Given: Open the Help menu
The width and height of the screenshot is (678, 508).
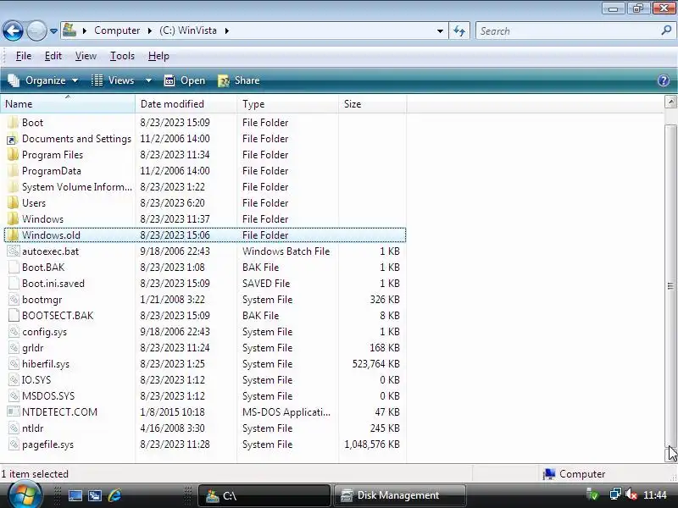Looking at the screenshot, I should click(158, 56).
